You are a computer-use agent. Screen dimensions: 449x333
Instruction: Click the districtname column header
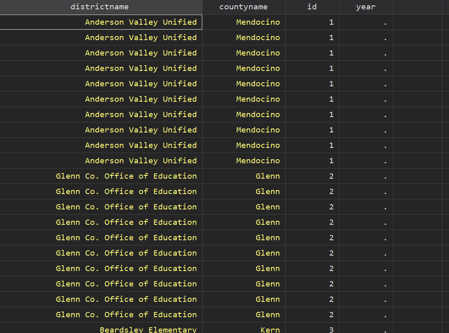(100, 7)
